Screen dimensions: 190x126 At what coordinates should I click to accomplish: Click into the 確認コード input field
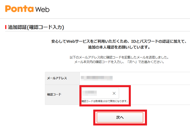[x=100, y=93]
